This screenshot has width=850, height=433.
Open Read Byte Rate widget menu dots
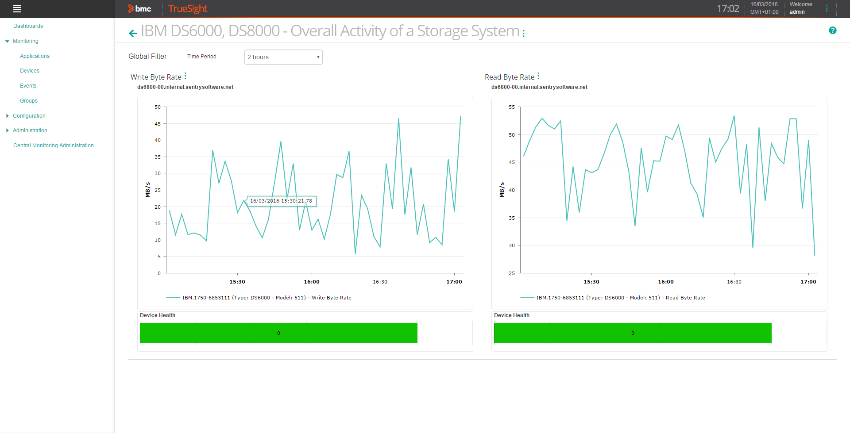click(538, 76)
